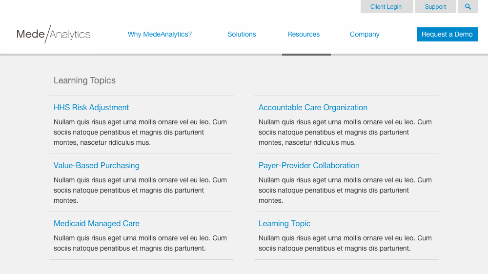Screen dimensions: 488x274
Task: Open the Accountable Care Organization link
Action: pos(313,108)
